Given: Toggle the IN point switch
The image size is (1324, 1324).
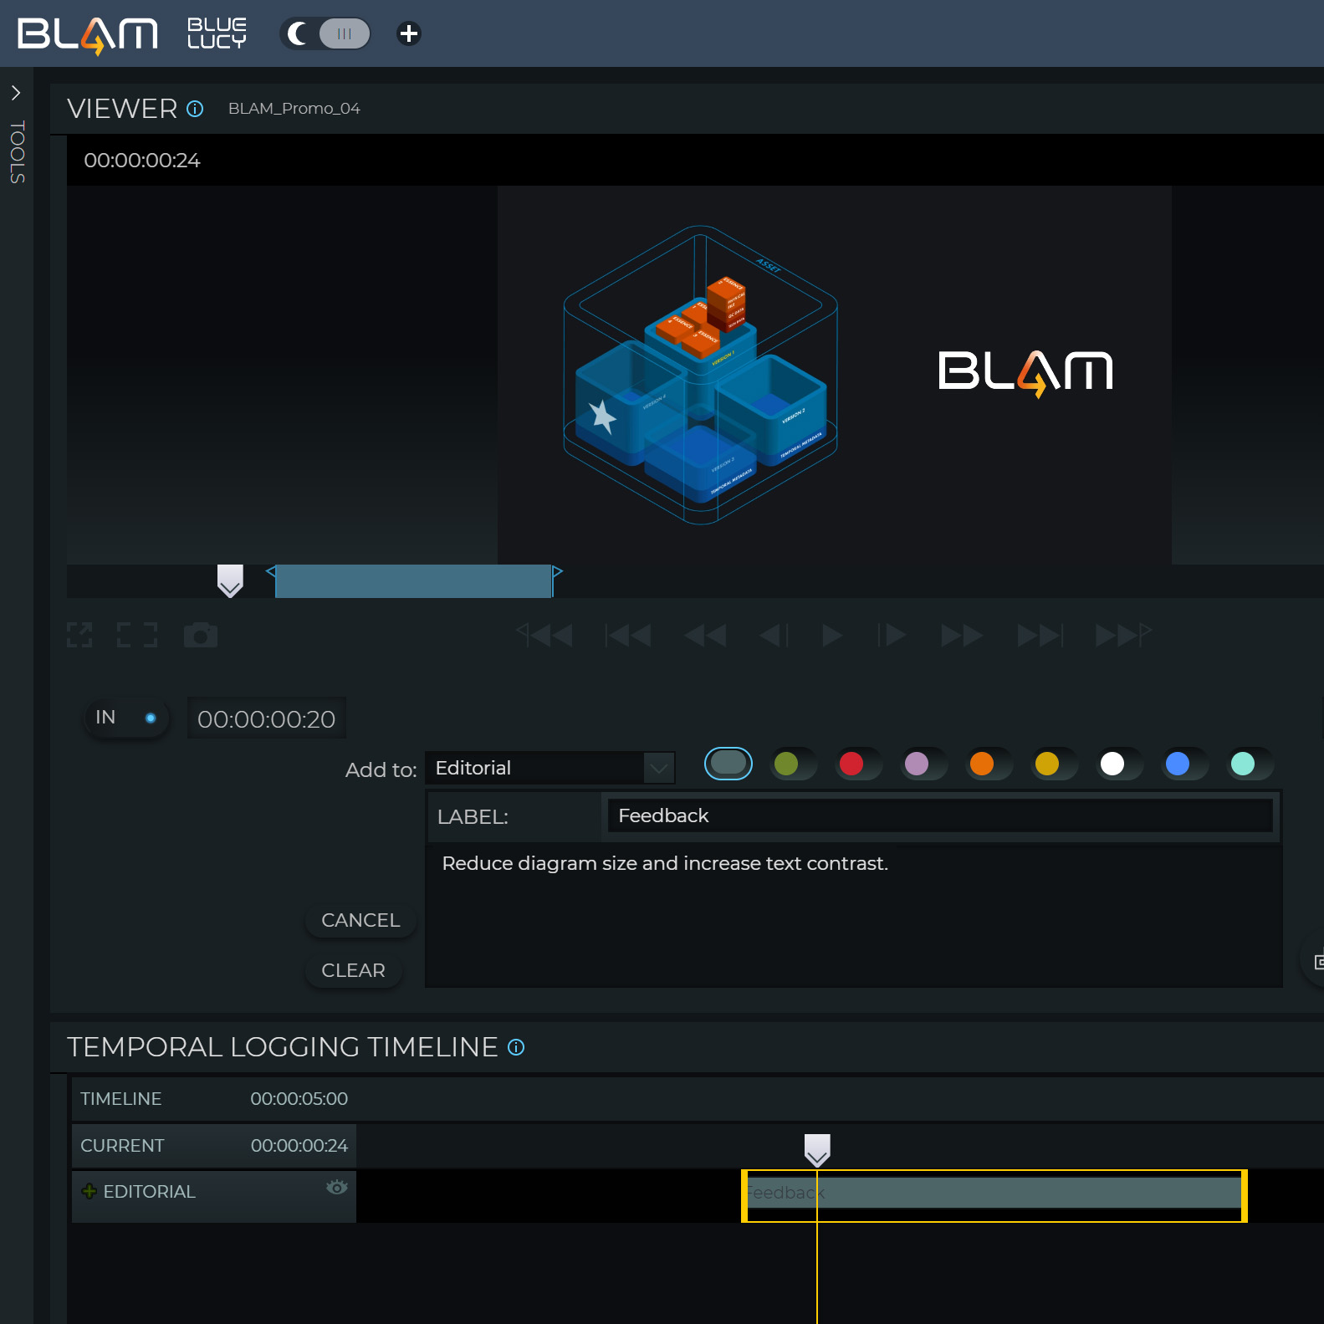Looking at the screenshot, I should pyautogui.click(x=126, y=718).
